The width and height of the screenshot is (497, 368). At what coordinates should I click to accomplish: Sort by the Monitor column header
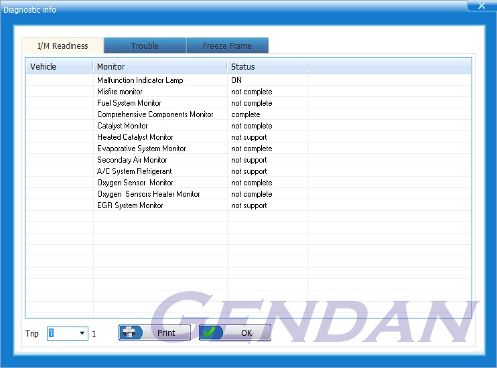pyautogui.click(x=159, y=67)
